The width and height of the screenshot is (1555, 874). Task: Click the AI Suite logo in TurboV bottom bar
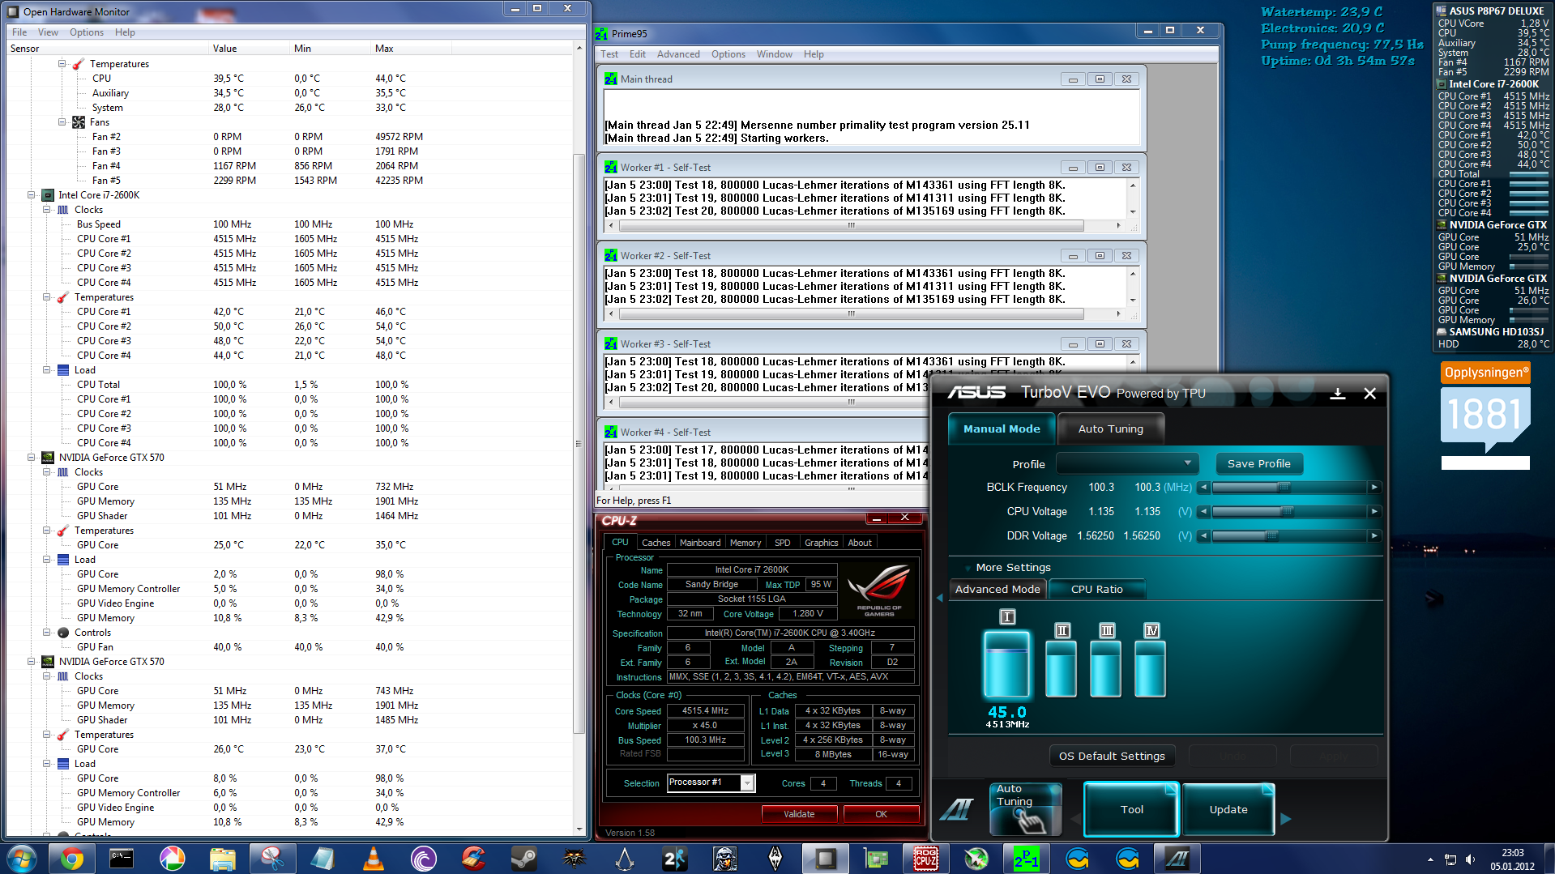pyautogui.click(x=957, y=808)
